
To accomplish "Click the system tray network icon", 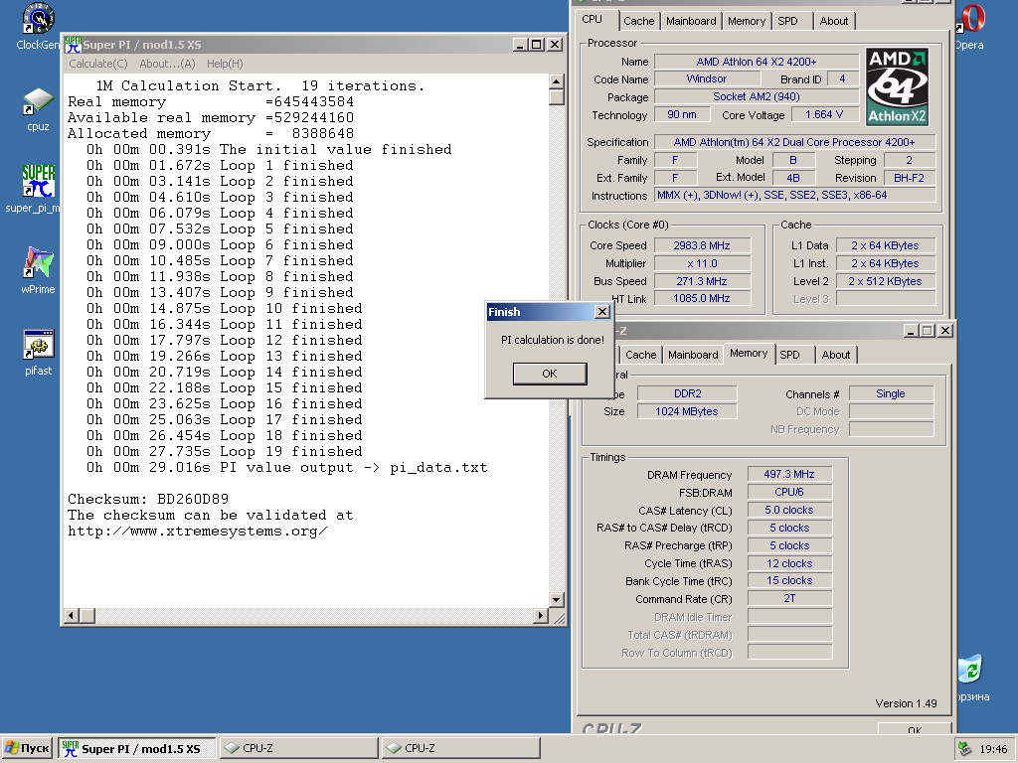I will [965, 749].
